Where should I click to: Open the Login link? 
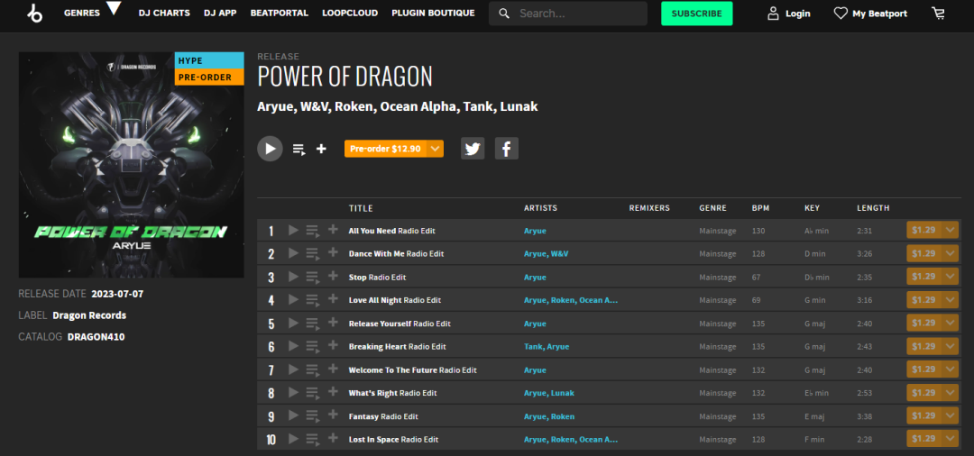[x=789, y=13]
